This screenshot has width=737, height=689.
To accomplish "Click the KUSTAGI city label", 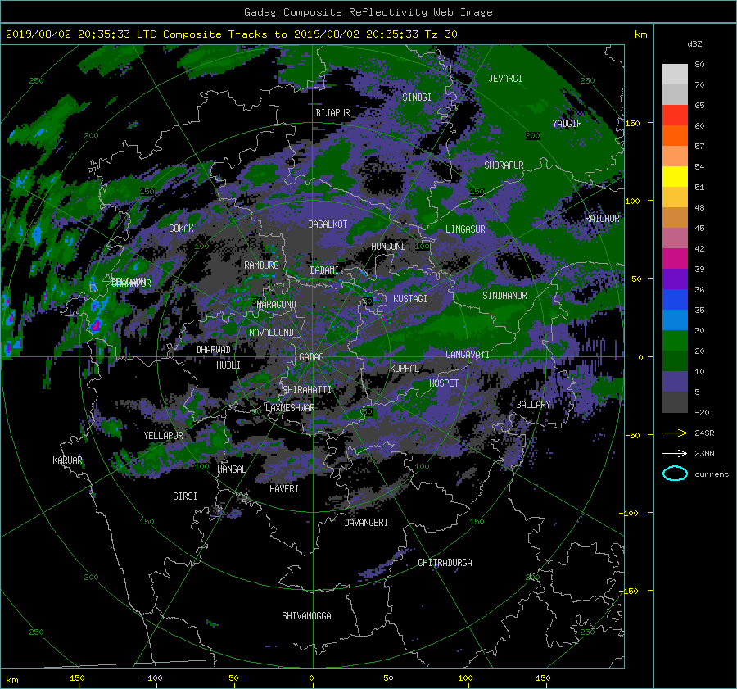I will point(410,299).
